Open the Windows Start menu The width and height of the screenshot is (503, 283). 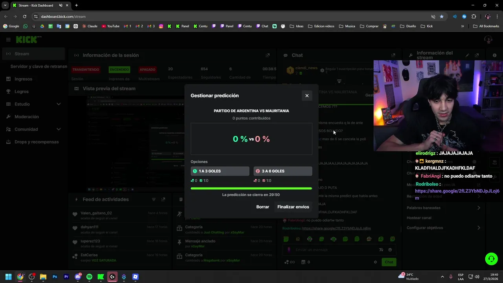tap(8, 277)
